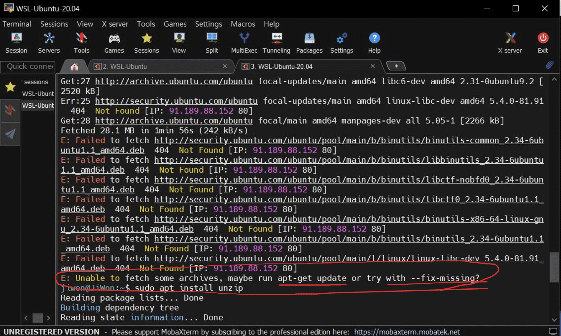Open the Help menu
Screen dimensions: 561x336
[x=271, y=24]
